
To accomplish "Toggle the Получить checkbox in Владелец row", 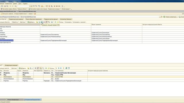I will tap(18, 73).
